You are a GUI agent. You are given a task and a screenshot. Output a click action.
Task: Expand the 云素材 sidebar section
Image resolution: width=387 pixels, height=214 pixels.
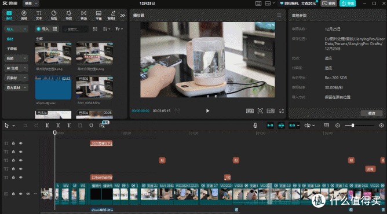16,78
